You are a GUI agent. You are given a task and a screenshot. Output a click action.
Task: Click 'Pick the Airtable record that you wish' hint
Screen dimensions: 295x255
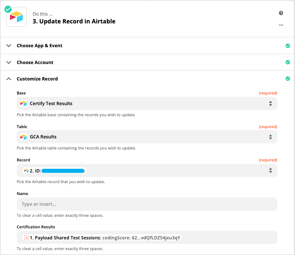(61, 182)
